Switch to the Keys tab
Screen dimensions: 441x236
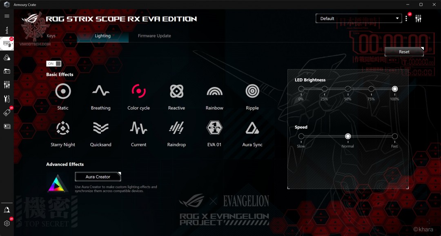tap(51, 36)
